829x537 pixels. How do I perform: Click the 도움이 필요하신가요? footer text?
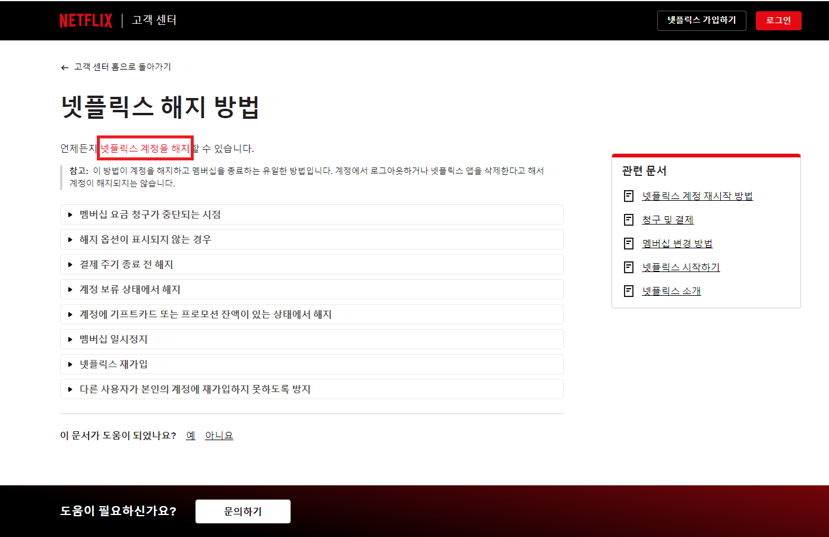coord(118,511)
